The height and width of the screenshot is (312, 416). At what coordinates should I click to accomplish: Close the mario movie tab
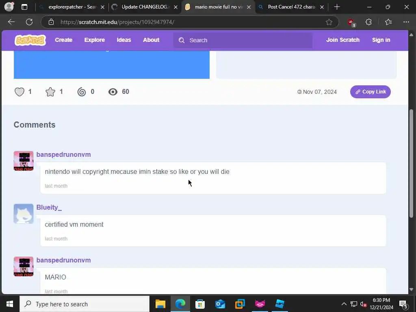[x=249, y=7]
